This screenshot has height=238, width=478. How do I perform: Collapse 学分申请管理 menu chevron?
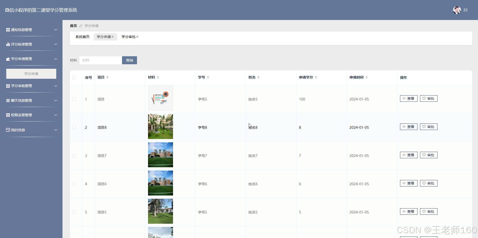coord(56,59)
